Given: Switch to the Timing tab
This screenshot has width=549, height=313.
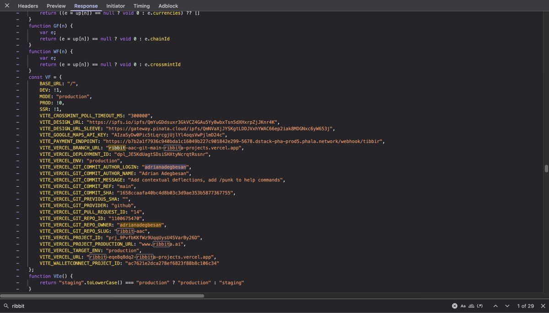Looking at the screenshot, I should pyautogui.click(x=141, y=6).
